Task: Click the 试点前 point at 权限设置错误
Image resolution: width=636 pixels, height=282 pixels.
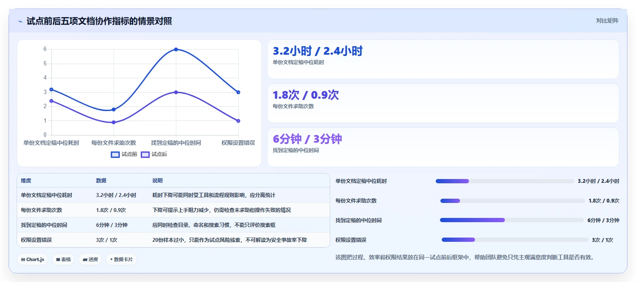Action: 238,92
